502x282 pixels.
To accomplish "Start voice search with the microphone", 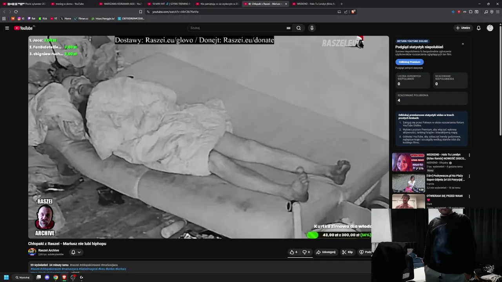I will coord(312,28).
